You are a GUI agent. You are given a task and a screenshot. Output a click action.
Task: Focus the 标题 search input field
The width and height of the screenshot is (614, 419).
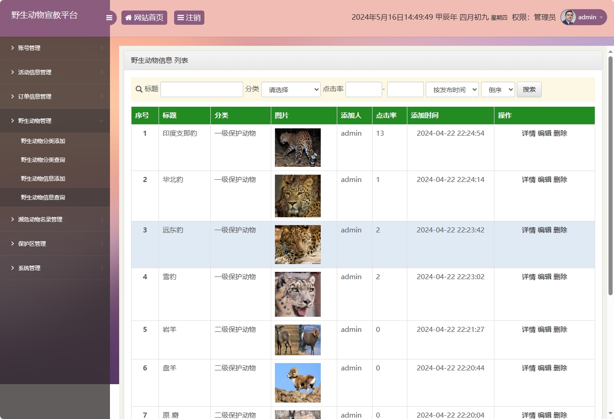click(x=202, y=89)
